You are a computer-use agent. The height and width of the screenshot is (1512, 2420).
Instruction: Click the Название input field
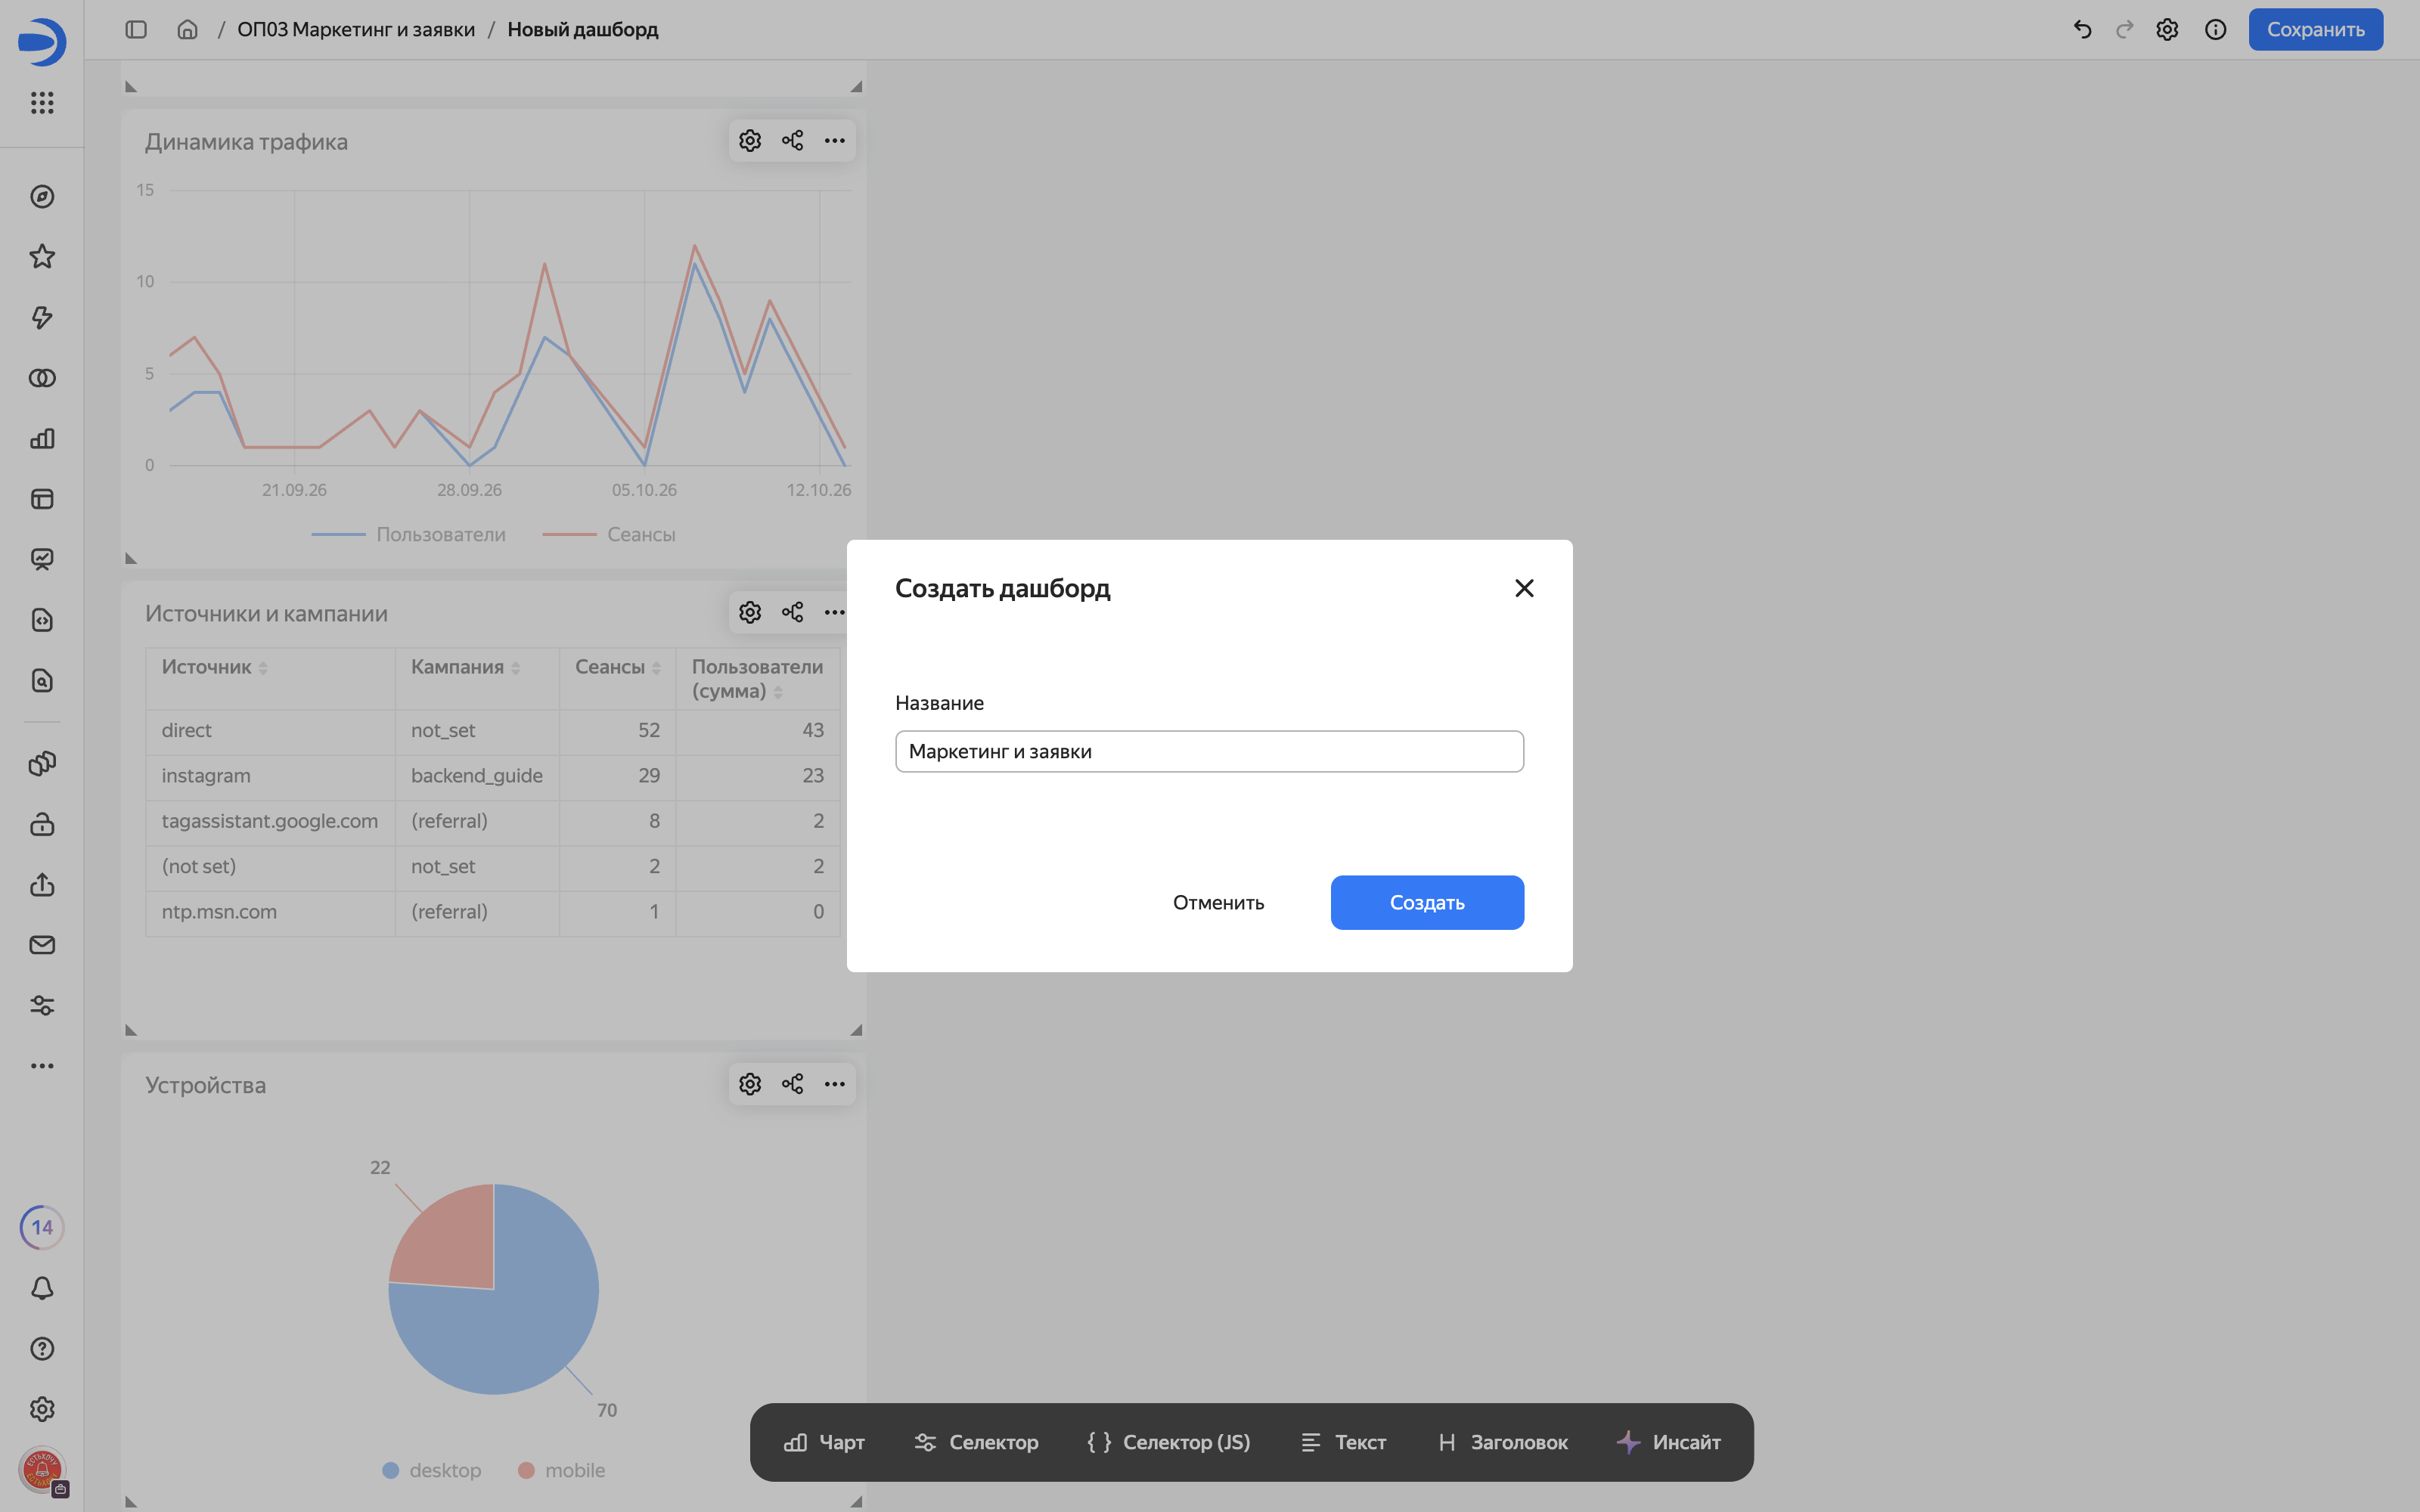1209,751
